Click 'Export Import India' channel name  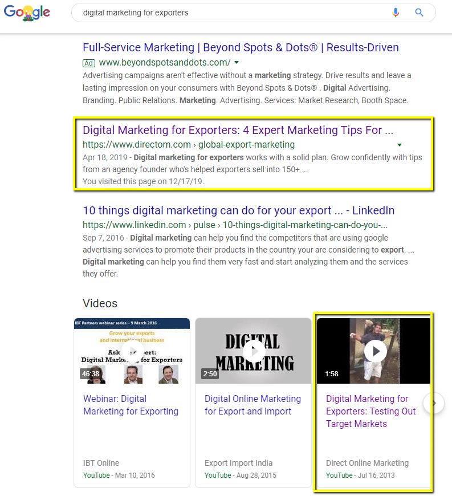[x=238, y=463]
